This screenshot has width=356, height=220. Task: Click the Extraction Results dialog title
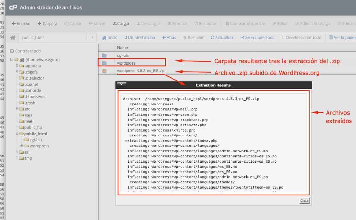[x=213, y=85]
